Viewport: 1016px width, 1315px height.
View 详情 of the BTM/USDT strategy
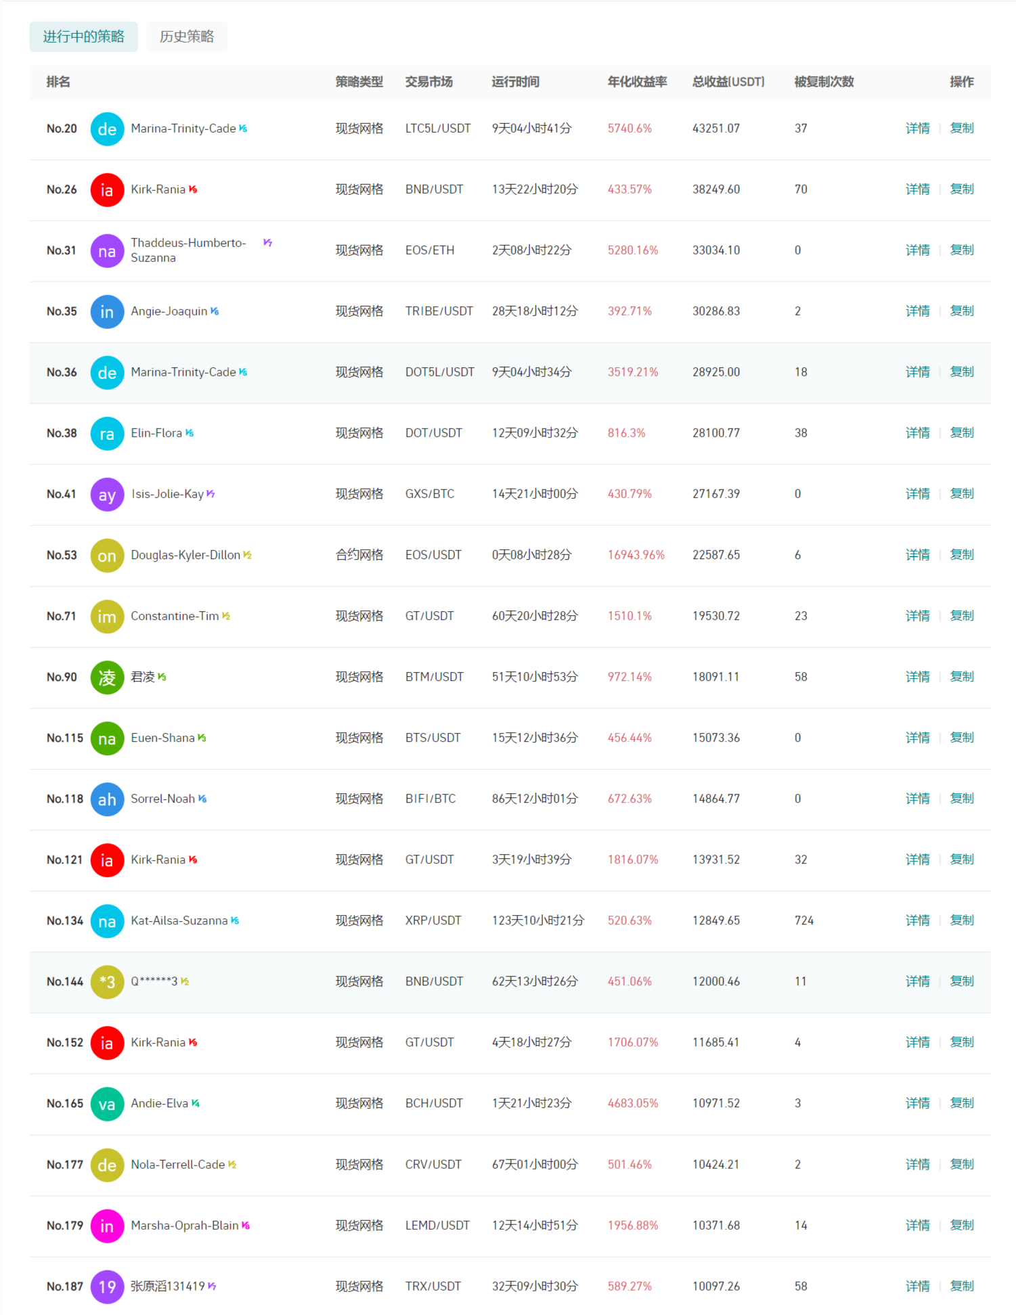pyautogui.click(x=918, y=676)
